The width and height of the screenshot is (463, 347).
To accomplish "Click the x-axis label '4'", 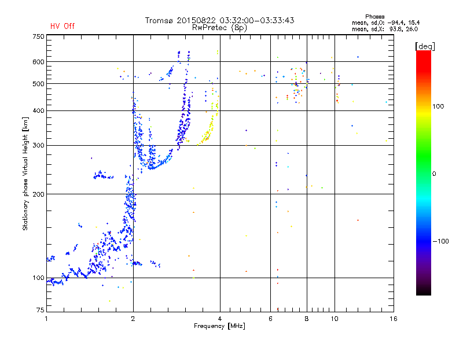I will point(220,319).
